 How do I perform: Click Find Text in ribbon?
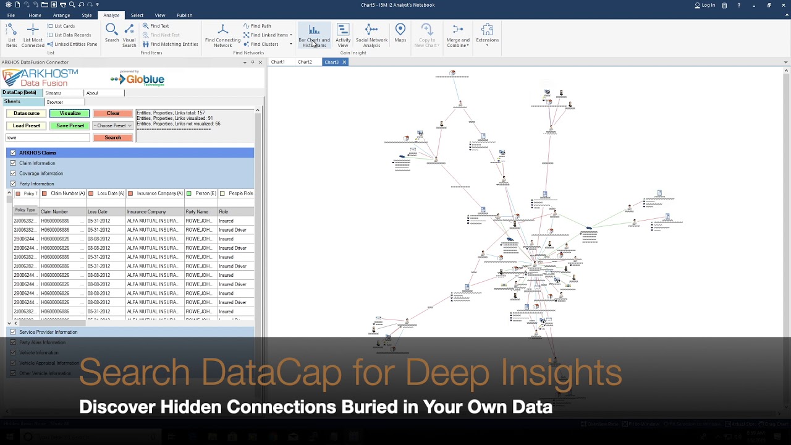tap(155, 26)
